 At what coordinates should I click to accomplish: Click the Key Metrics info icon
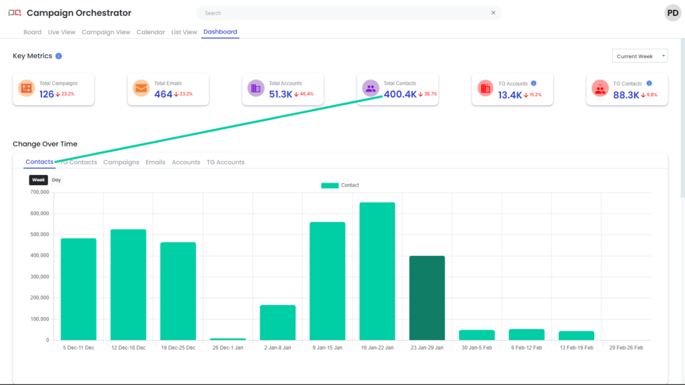click(59, 56)
